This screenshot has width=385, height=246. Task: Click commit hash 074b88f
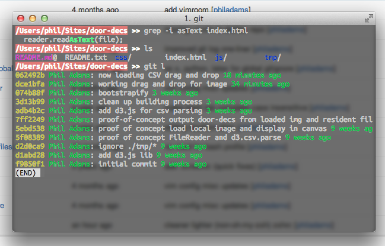coord(30,93)
